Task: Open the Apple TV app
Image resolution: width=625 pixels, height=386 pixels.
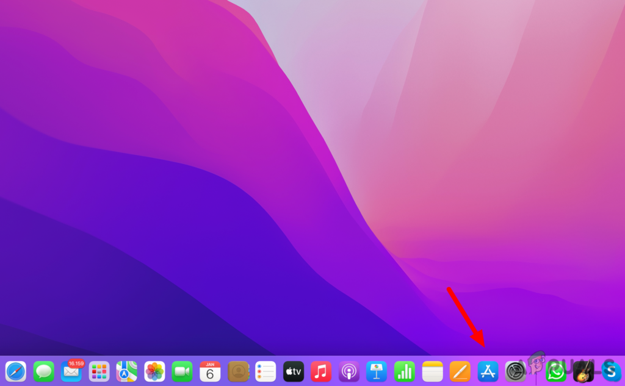Action: [x=294, y=371]
